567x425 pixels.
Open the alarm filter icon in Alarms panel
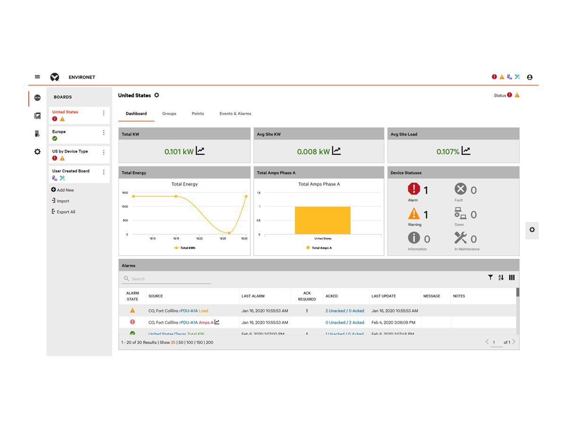490,278
